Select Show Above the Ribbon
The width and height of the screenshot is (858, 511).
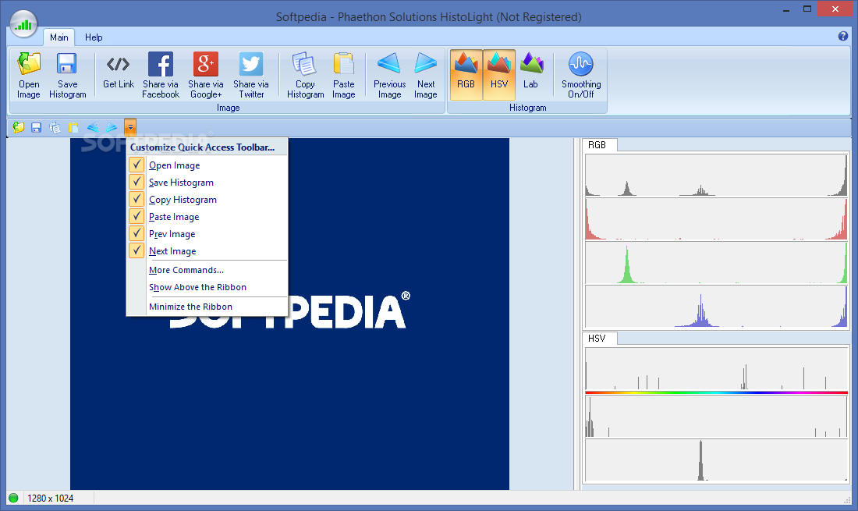click(x=207, y=287)
